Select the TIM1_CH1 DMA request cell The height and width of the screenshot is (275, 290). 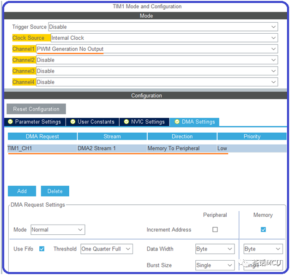(x=42, y=148)
